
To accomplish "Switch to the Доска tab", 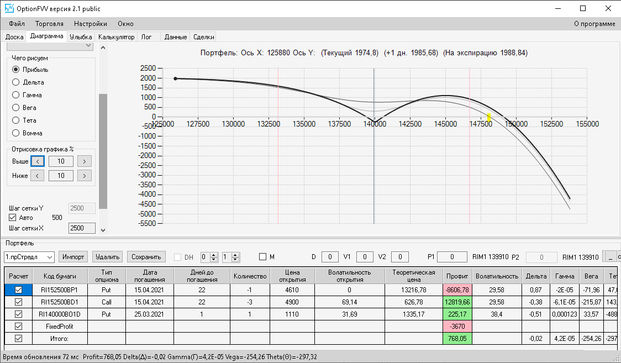I will (x=14, y=37).
